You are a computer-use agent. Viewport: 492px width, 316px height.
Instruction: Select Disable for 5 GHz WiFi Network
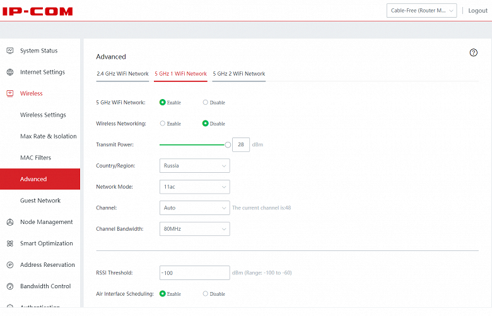tap(206, 102)
